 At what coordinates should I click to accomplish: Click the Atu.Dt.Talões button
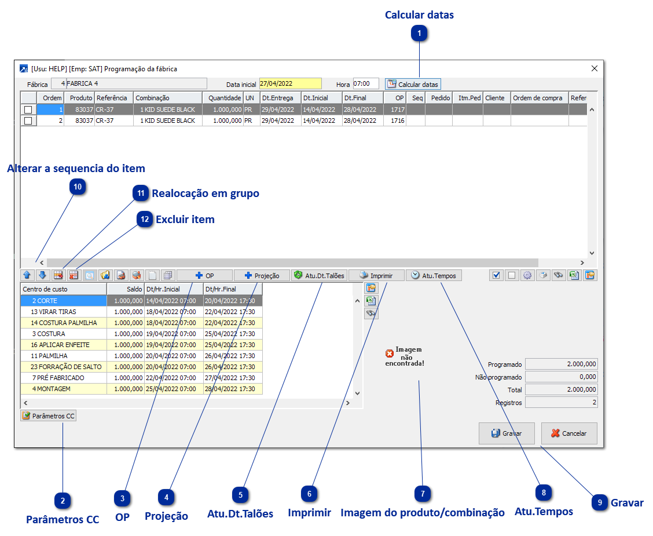tap(319, 275)
